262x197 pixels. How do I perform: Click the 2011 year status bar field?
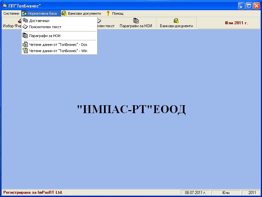coord(251,193)
